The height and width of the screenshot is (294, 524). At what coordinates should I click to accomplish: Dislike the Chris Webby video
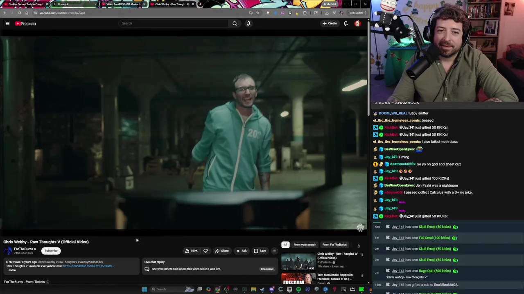point(206,251)
